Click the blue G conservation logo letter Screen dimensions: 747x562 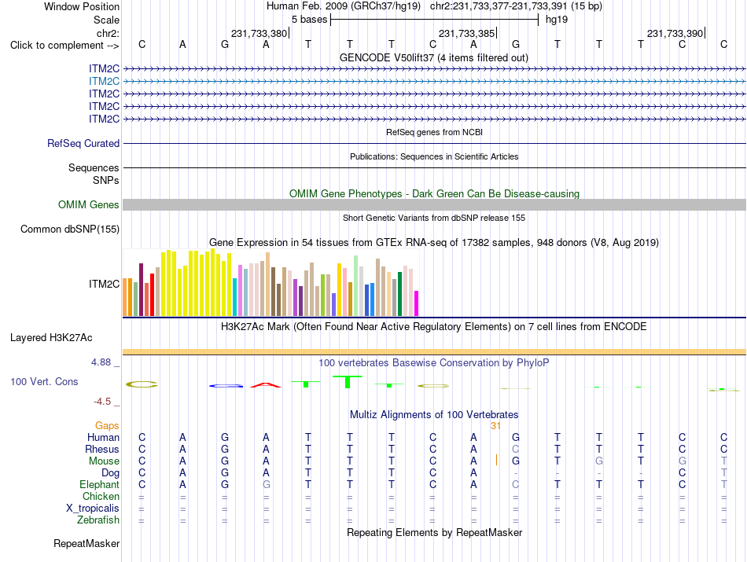226,386
